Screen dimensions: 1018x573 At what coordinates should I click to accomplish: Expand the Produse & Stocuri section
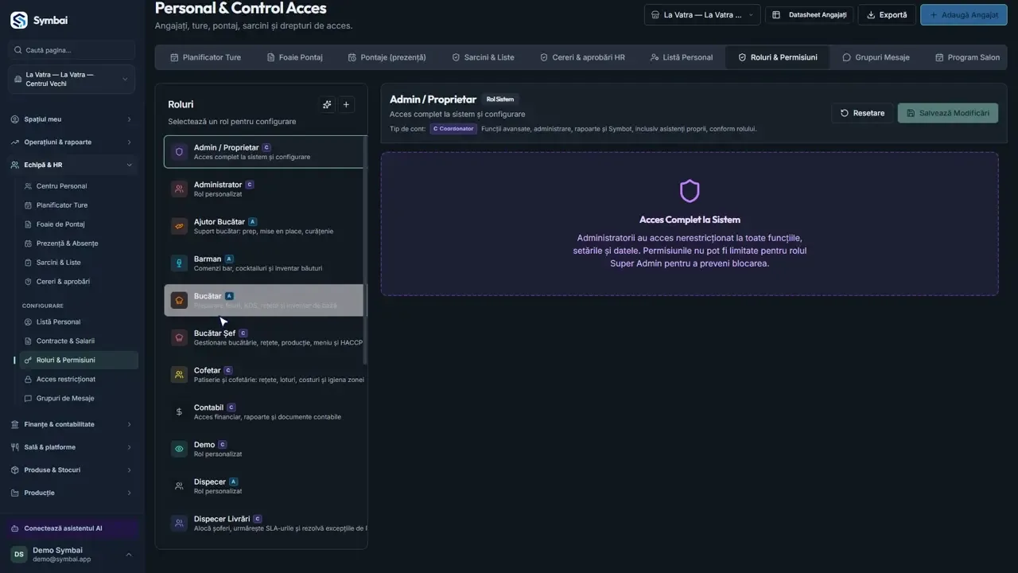[x=72, y=470]
